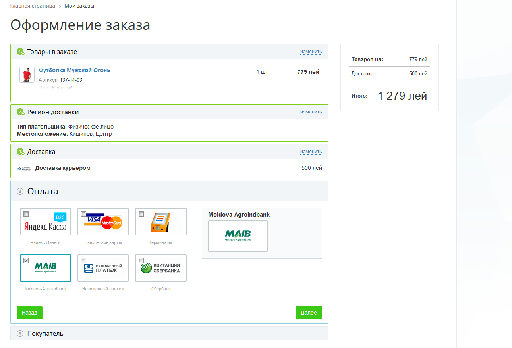Expand Товары в заказе via изменить

click(311, 52)
